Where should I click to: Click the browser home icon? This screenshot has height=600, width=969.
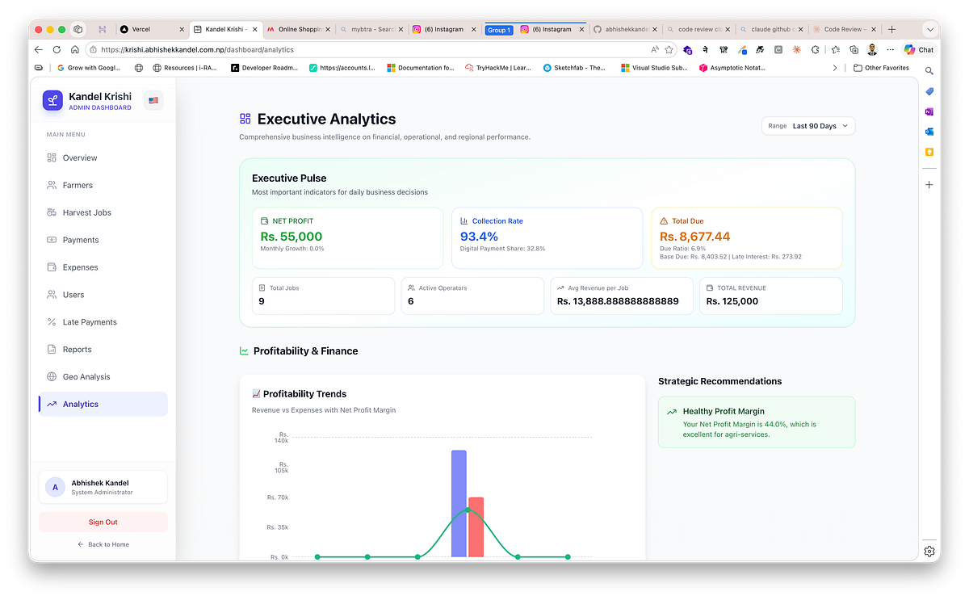74,49
